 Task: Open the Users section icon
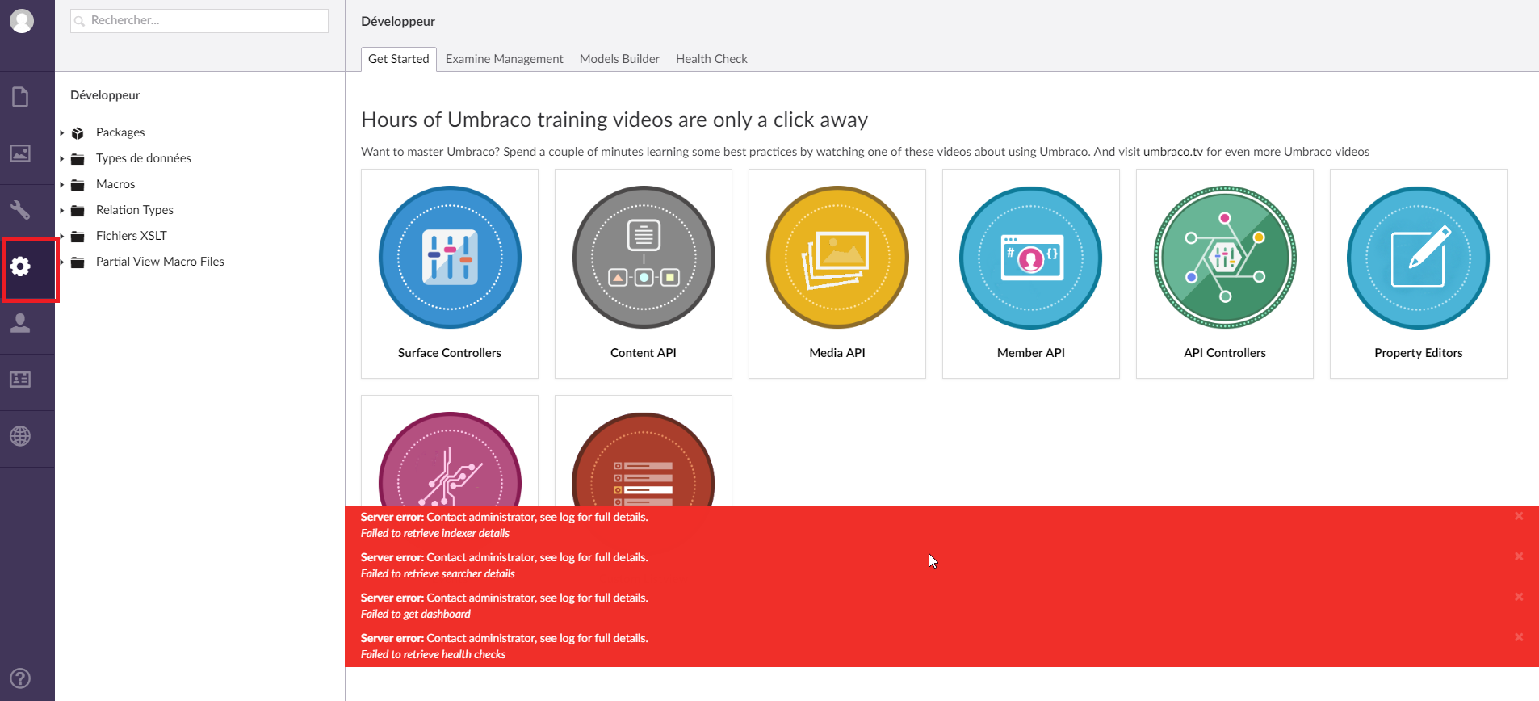point(20,323)
